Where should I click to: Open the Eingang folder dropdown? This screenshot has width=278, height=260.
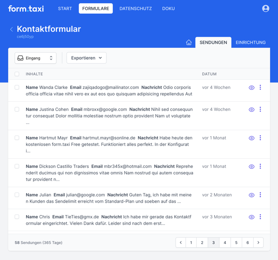(35, 58)
